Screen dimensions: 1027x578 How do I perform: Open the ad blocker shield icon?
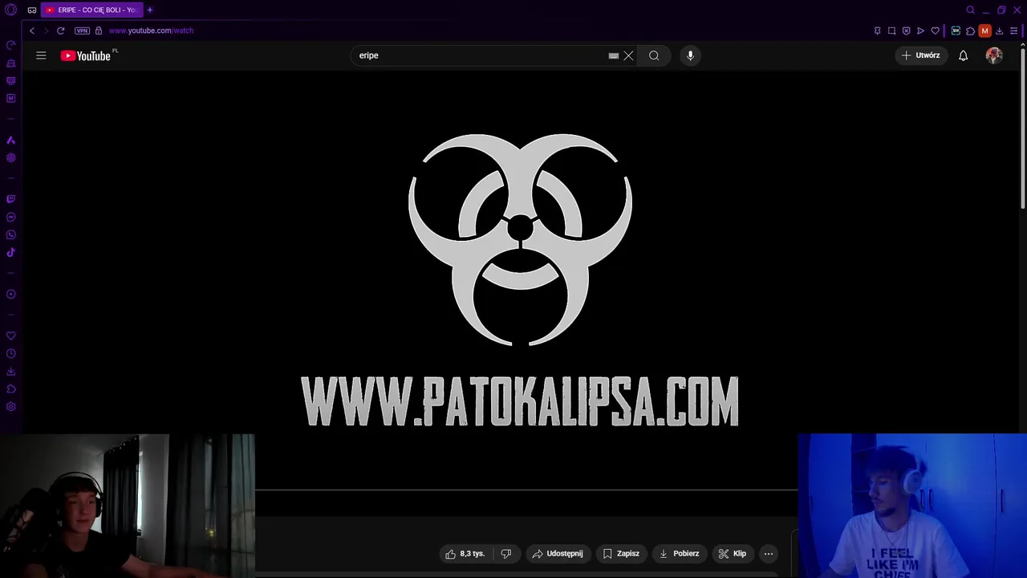906,31
